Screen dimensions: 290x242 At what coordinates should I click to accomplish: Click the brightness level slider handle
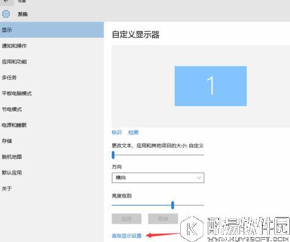tap(172, 205)
